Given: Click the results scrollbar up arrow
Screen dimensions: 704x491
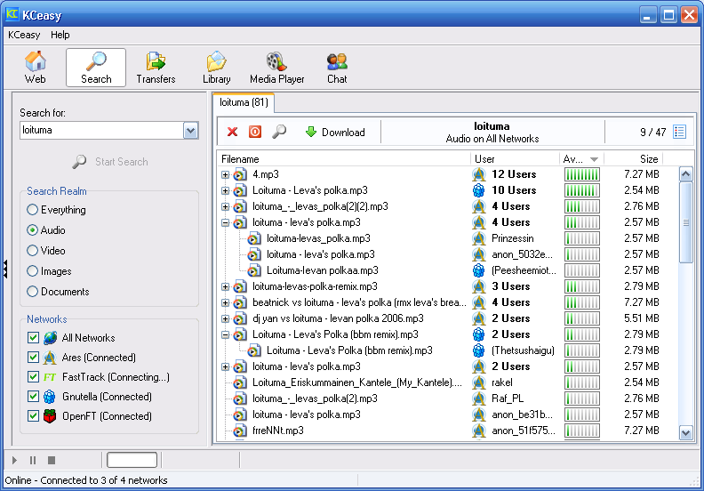Looking at the screenshot, I should (x=685, y=174).
